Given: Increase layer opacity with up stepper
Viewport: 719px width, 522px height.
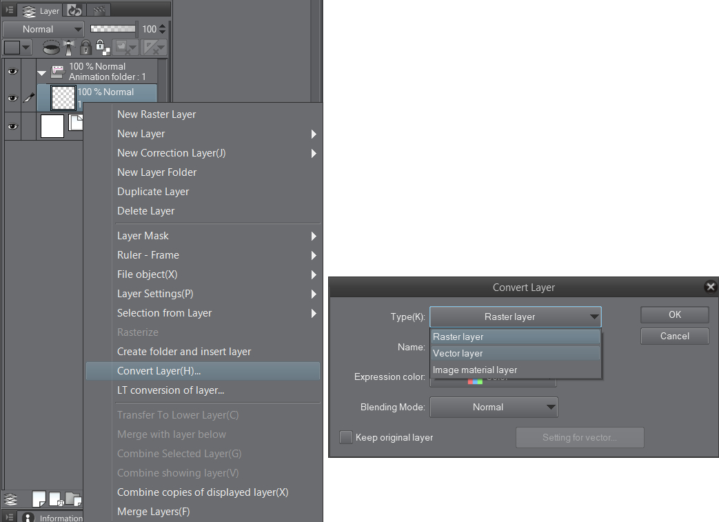Looking at the screenshot, I should pos(162,26).
